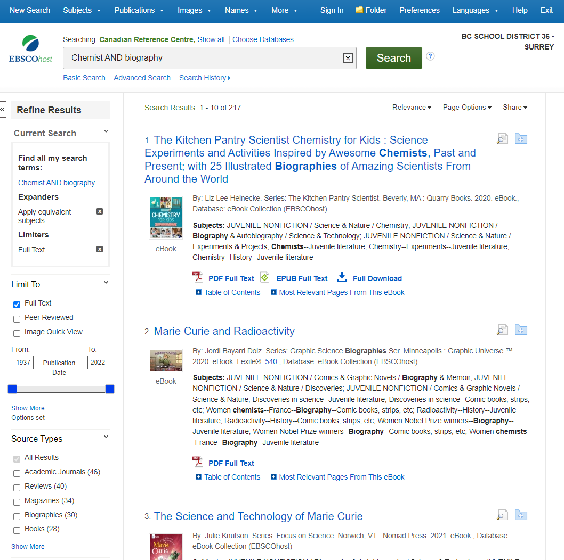This screenshot has width=564, height=560.
Task: Add Kitchen Pantry Scientist result to folder
Action: [521, 138]
